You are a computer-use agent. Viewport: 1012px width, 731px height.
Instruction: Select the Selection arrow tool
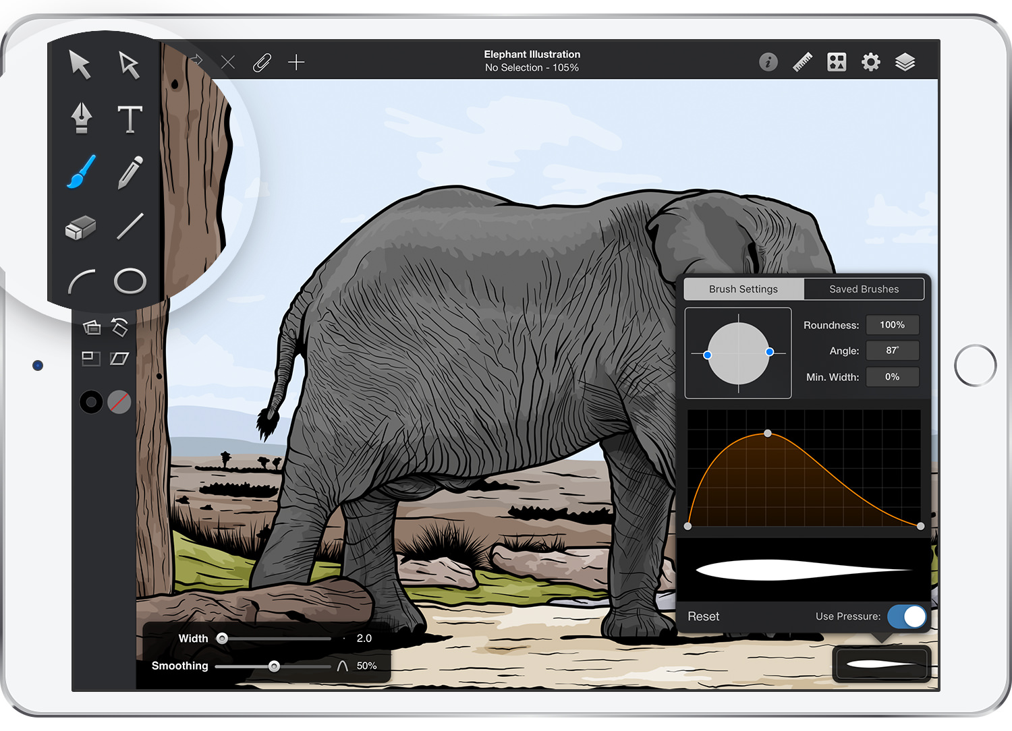pos(80,65)
